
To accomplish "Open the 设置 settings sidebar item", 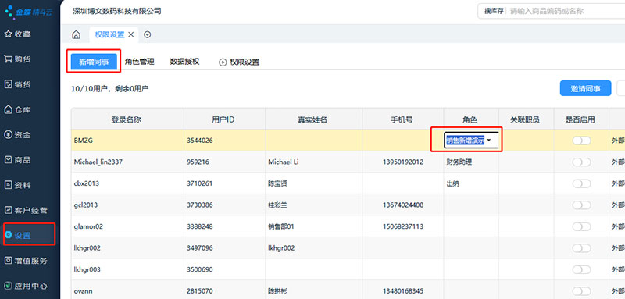I will (18, 235).
